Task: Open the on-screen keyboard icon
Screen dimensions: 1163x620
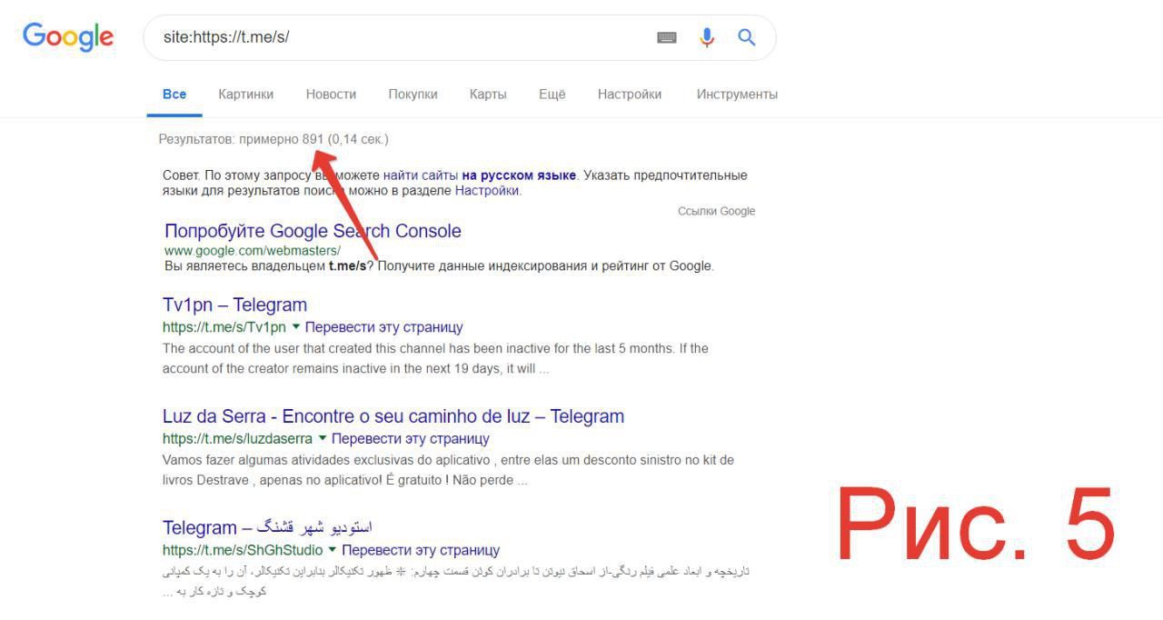Action: [667, 37]
